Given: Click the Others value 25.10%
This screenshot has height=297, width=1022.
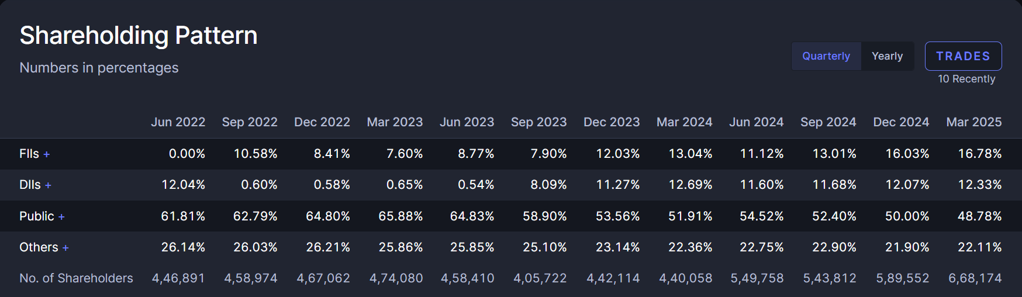Looking at the screenshot, I should [545, 247].
